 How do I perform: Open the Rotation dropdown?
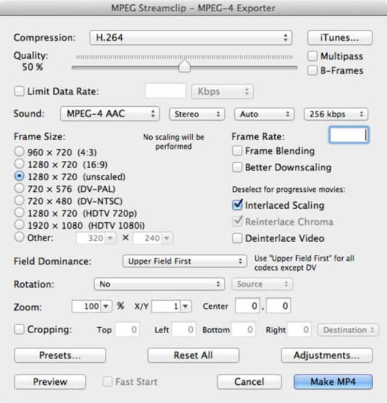(159, 284)
